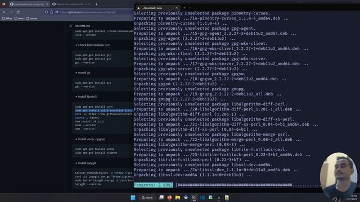Select the "Install unzip, ripgrep" bullet text
360x202 pixels.
[x=92, y=139]
